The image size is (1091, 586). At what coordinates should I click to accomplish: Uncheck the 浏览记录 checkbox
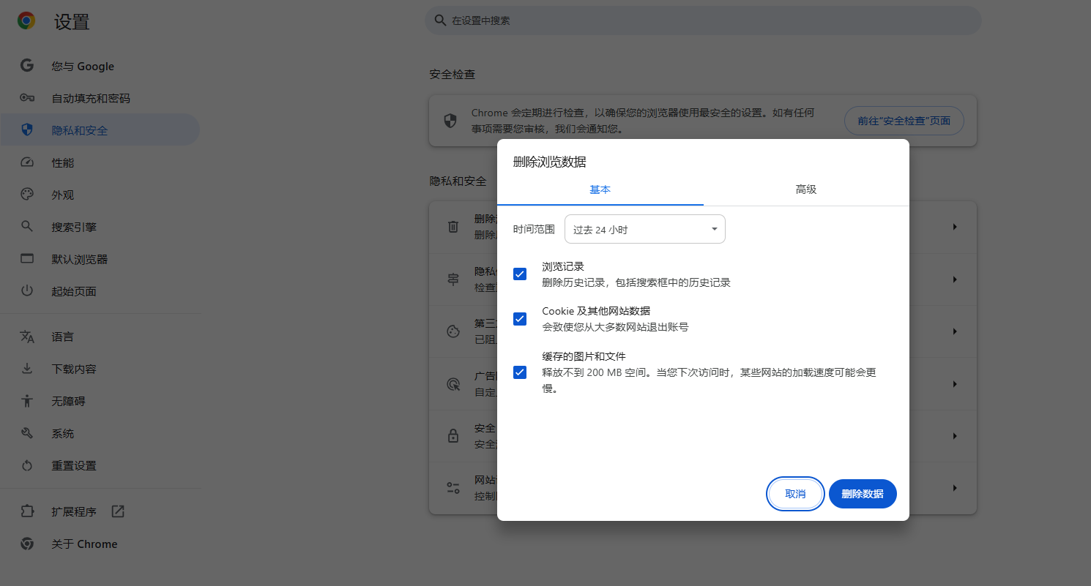[520, 274]
